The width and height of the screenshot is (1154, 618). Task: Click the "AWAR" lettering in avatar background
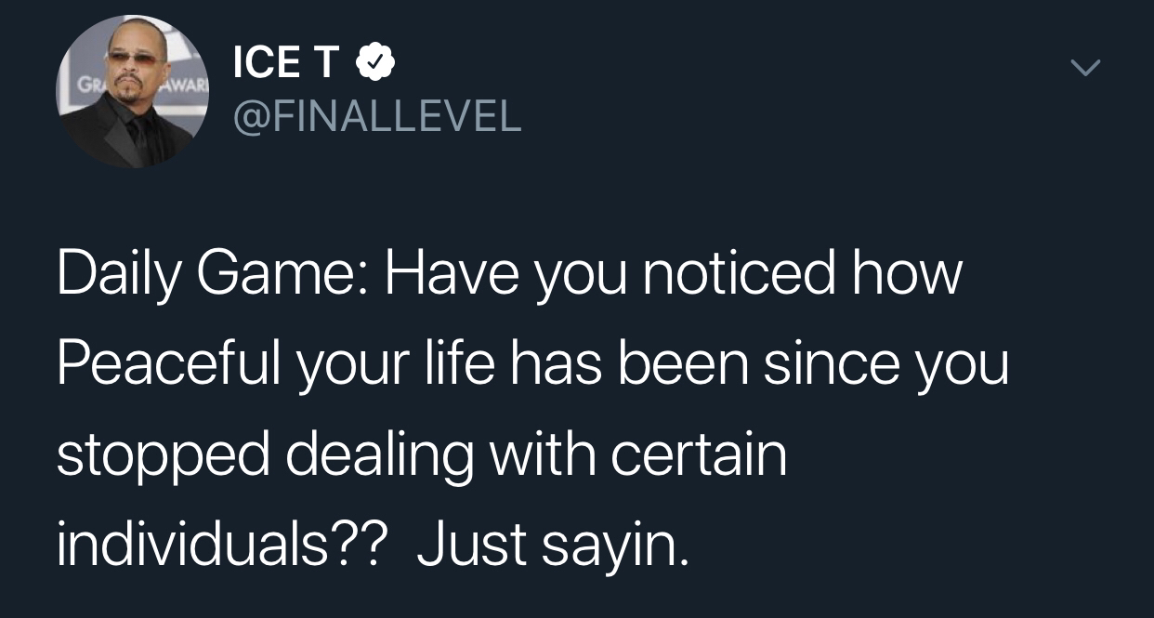(186, 85)
